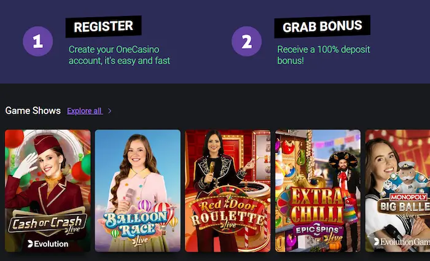Click the purple step 1 circle icon
Image resolution: width=430 pixels, height=261 pixels.
[38, 41]
